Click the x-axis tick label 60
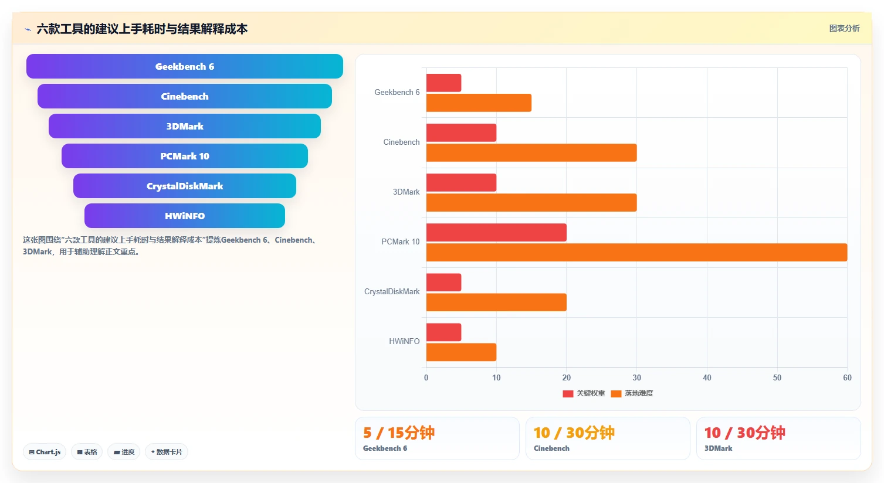Screen dimensions: 884x483 click(x=847, y=377)
